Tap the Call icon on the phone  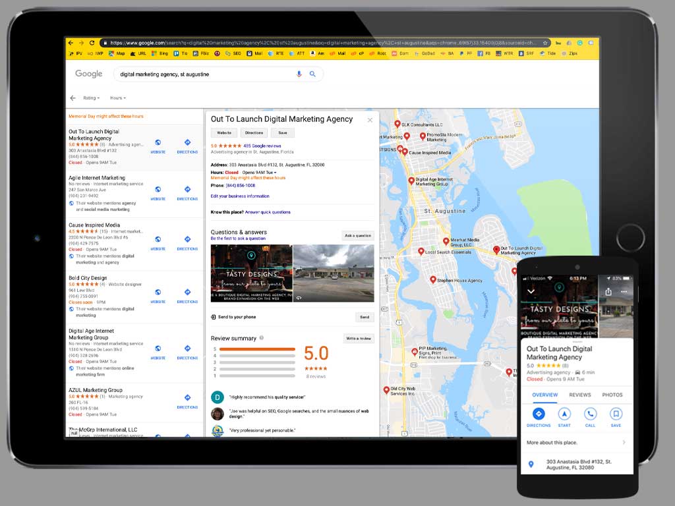point(590,414)
